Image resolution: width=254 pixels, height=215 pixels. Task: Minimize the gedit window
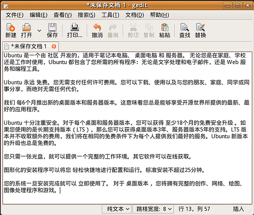click(228, 6)
